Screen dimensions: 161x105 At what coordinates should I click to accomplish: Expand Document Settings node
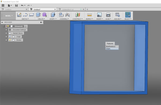coord(6,30)
